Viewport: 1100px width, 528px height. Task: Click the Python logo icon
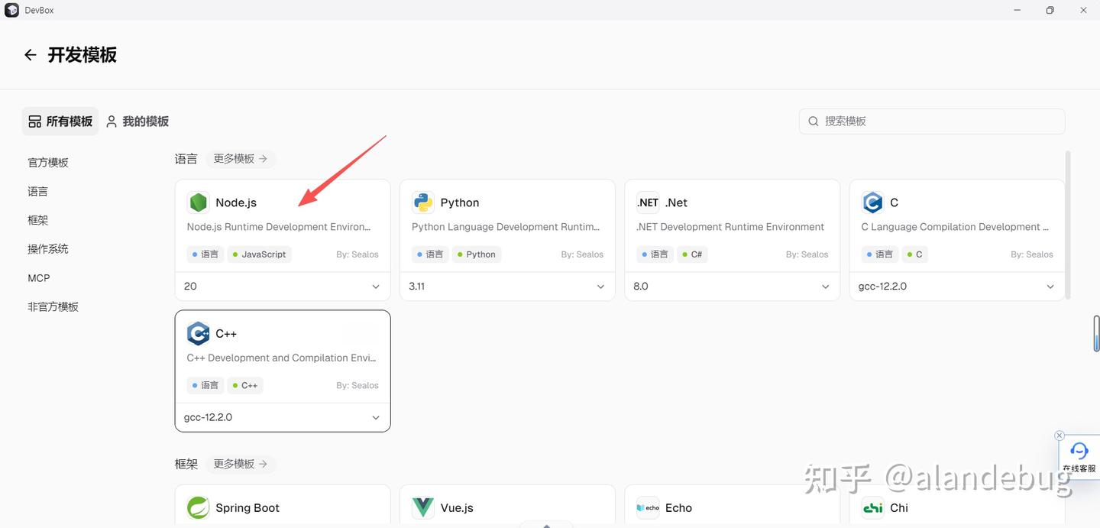pos(422,202)
